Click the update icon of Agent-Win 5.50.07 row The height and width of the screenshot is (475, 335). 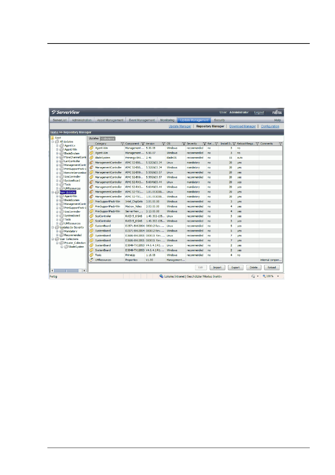[x=91, y=153]
